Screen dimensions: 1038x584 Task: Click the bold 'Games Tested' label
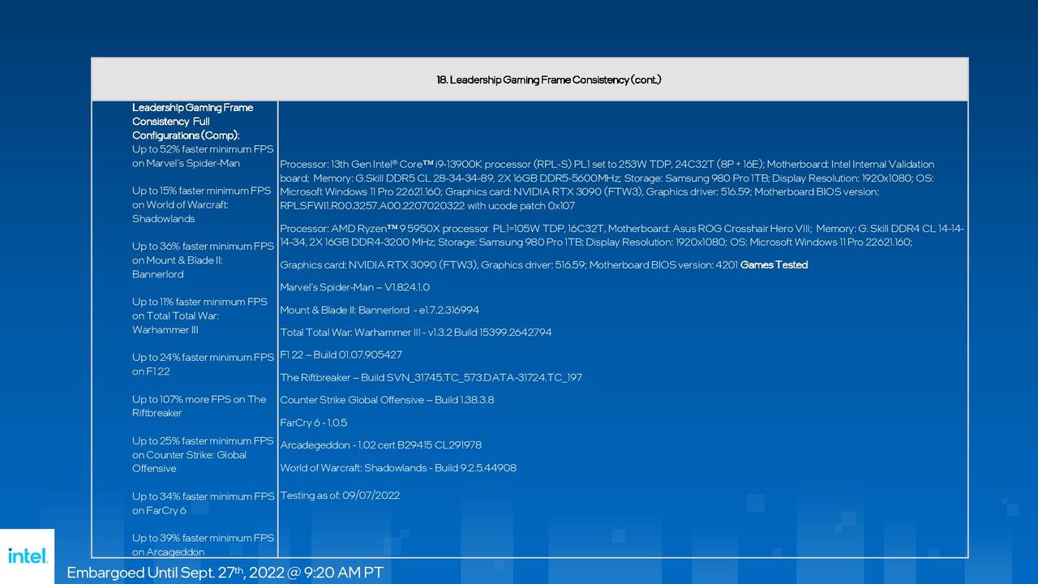pos(774,264)
